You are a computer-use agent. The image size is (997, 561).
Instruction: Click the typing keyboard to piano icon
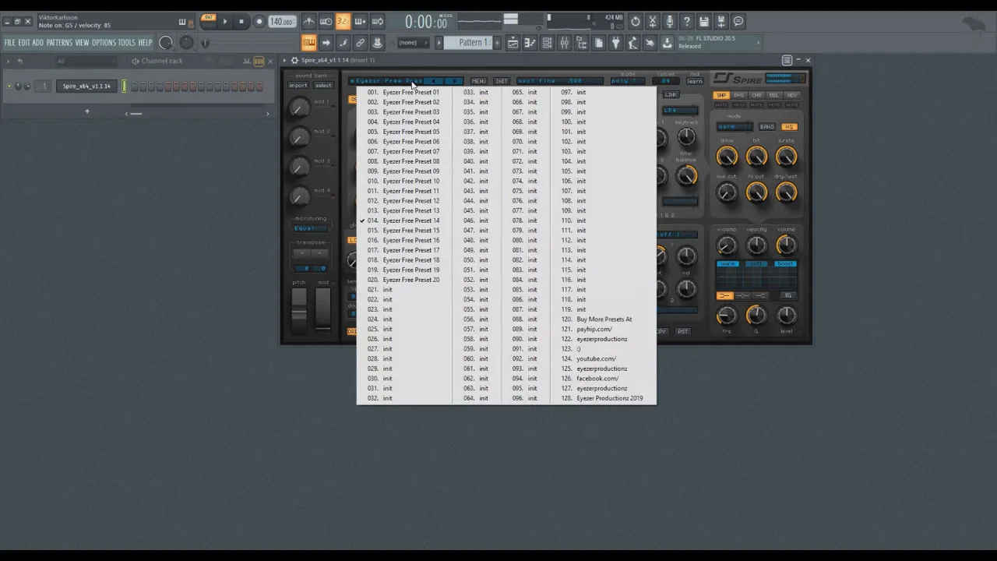pos(308,43)
